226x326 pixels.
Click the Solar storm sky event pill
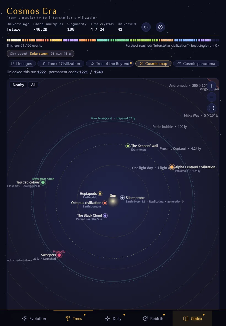point(41,54)
